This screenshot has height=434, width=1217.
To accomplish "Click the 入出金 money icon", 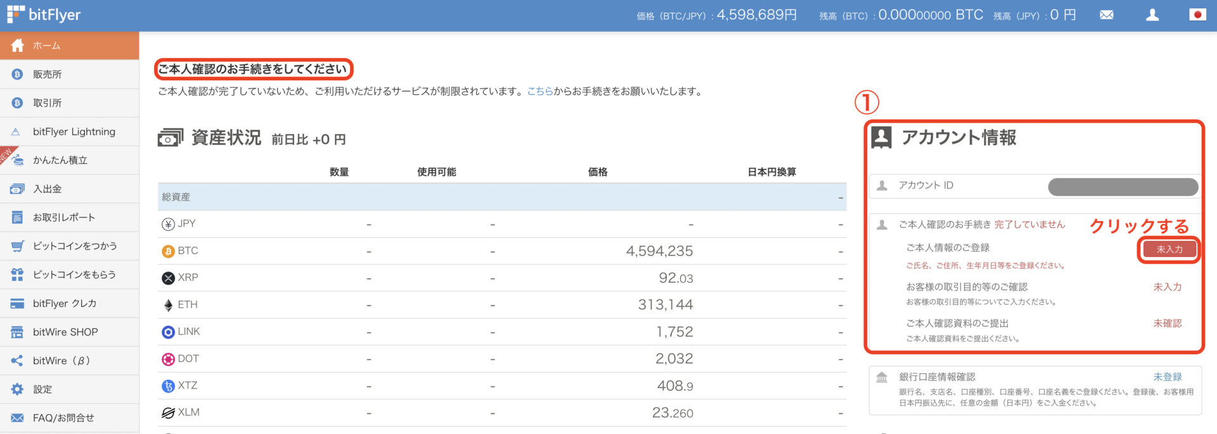I will [x=17, y=189].
